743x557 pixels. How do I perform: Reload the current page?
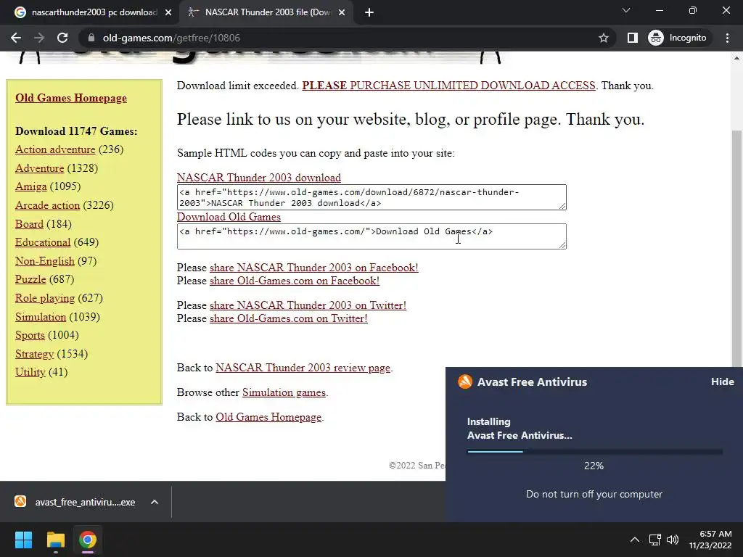tap(62, 38)
